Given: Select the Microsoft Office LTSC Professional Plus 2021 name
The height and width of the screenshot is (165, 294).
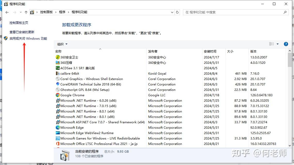Looking at the screenshot, I should pyautogui.click(x=99, y=144).
